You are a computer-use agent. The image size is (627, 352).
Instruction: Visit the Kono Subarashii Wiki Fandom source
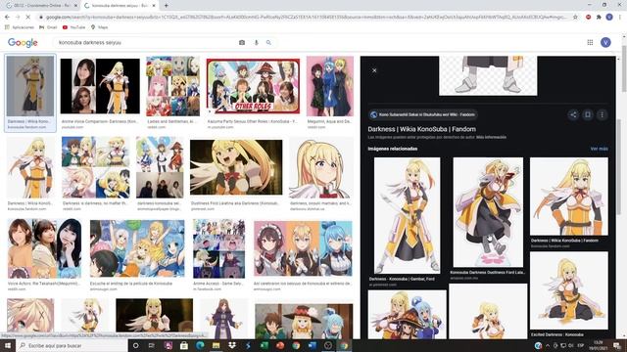pyautogui.click(x=423, y=114)
